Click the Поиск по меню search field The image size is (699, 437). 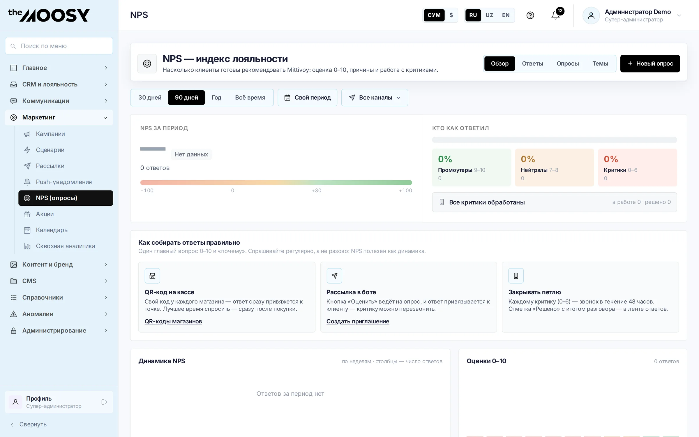[x=59, y=46]
